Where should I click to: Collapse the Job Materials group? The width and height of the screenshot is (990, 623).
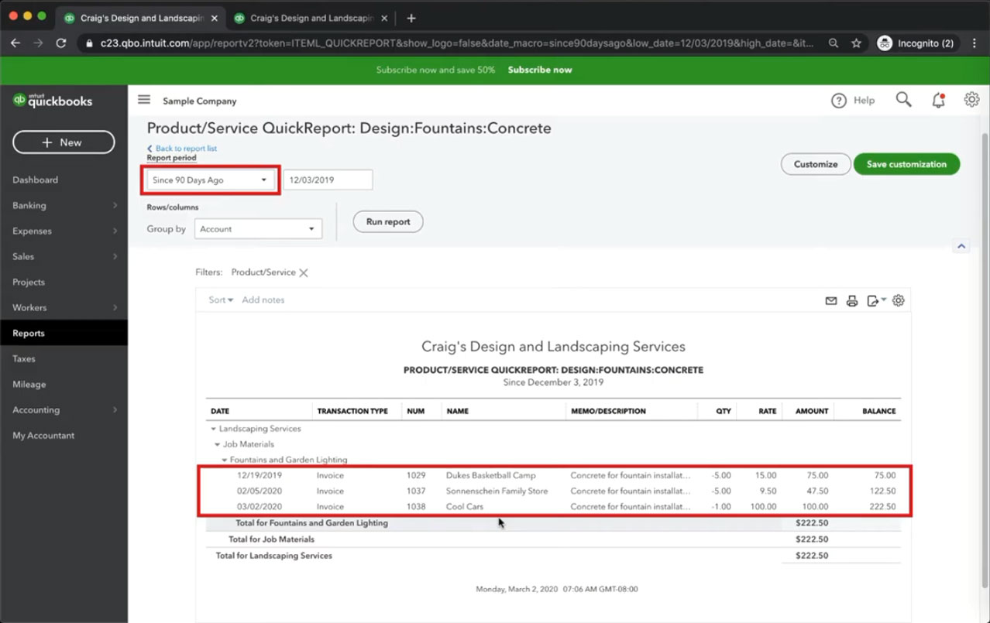(218, 444)
